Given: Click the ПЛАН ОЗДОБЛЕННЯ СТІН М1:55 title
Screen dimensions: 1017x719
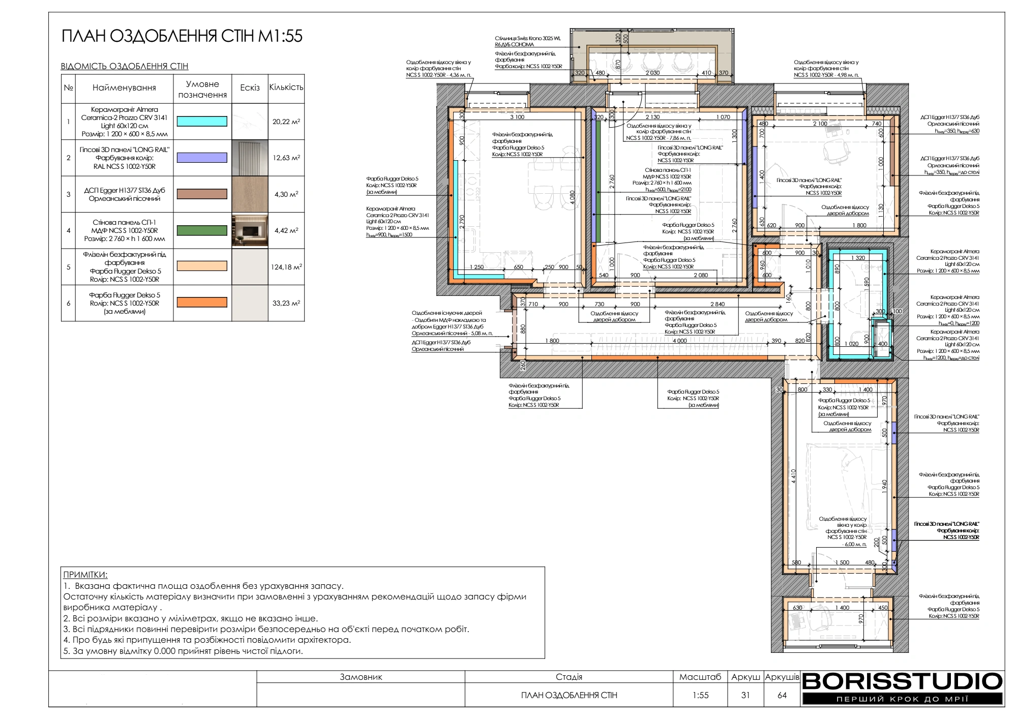Looking at the screenshot, I should (182, 36).
